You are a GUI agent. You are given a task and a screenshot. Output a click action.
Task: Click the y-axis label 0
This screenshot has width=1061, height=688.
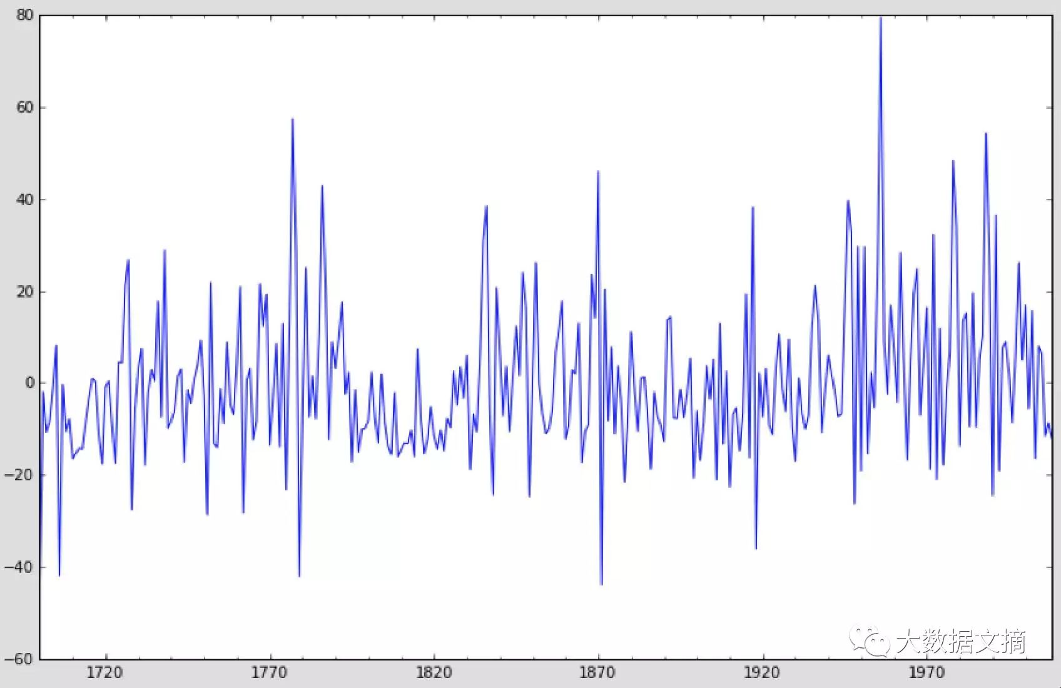[x=29, y=383]
